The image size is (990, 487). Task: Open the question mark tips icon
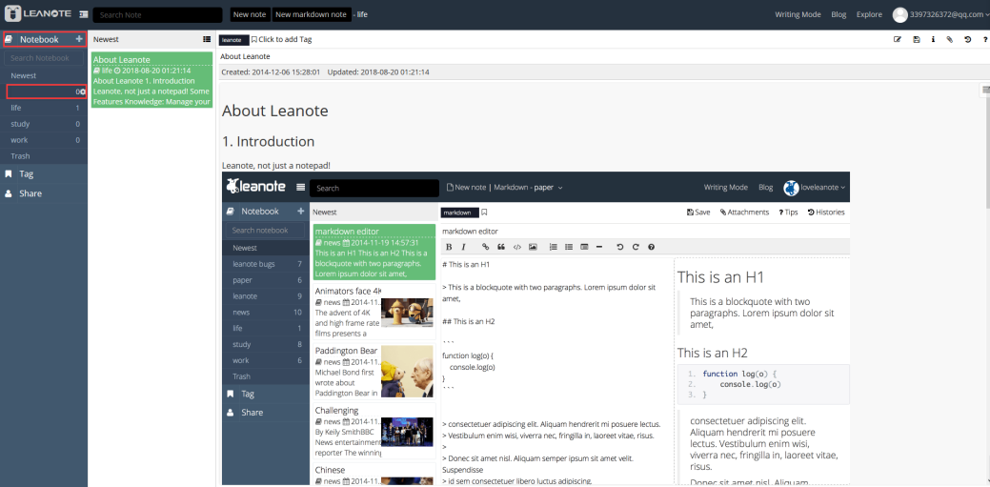985,39
